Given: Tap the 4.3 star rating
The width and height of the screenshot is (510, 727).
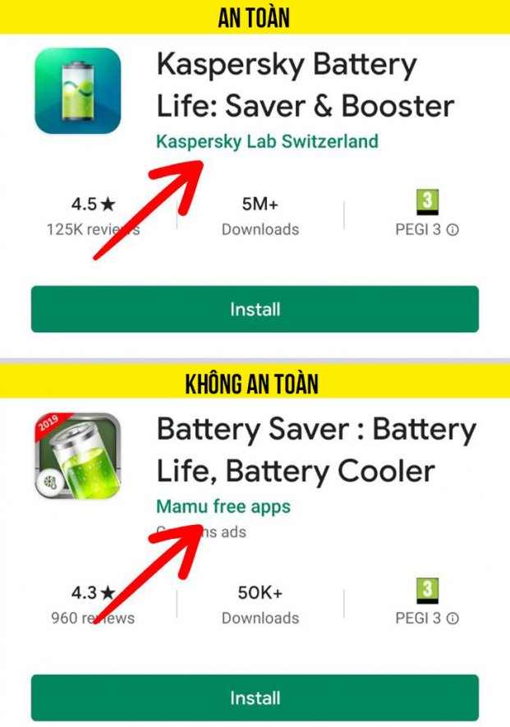Looking at the screenshot, I should tap(93, 592).
